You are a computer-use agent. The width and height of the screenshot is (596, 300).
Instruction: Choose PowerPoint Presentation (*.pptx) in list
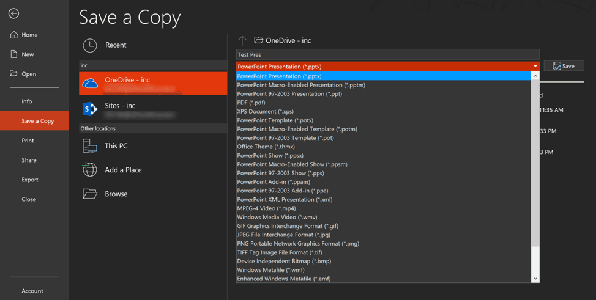(x=384, y=76)
